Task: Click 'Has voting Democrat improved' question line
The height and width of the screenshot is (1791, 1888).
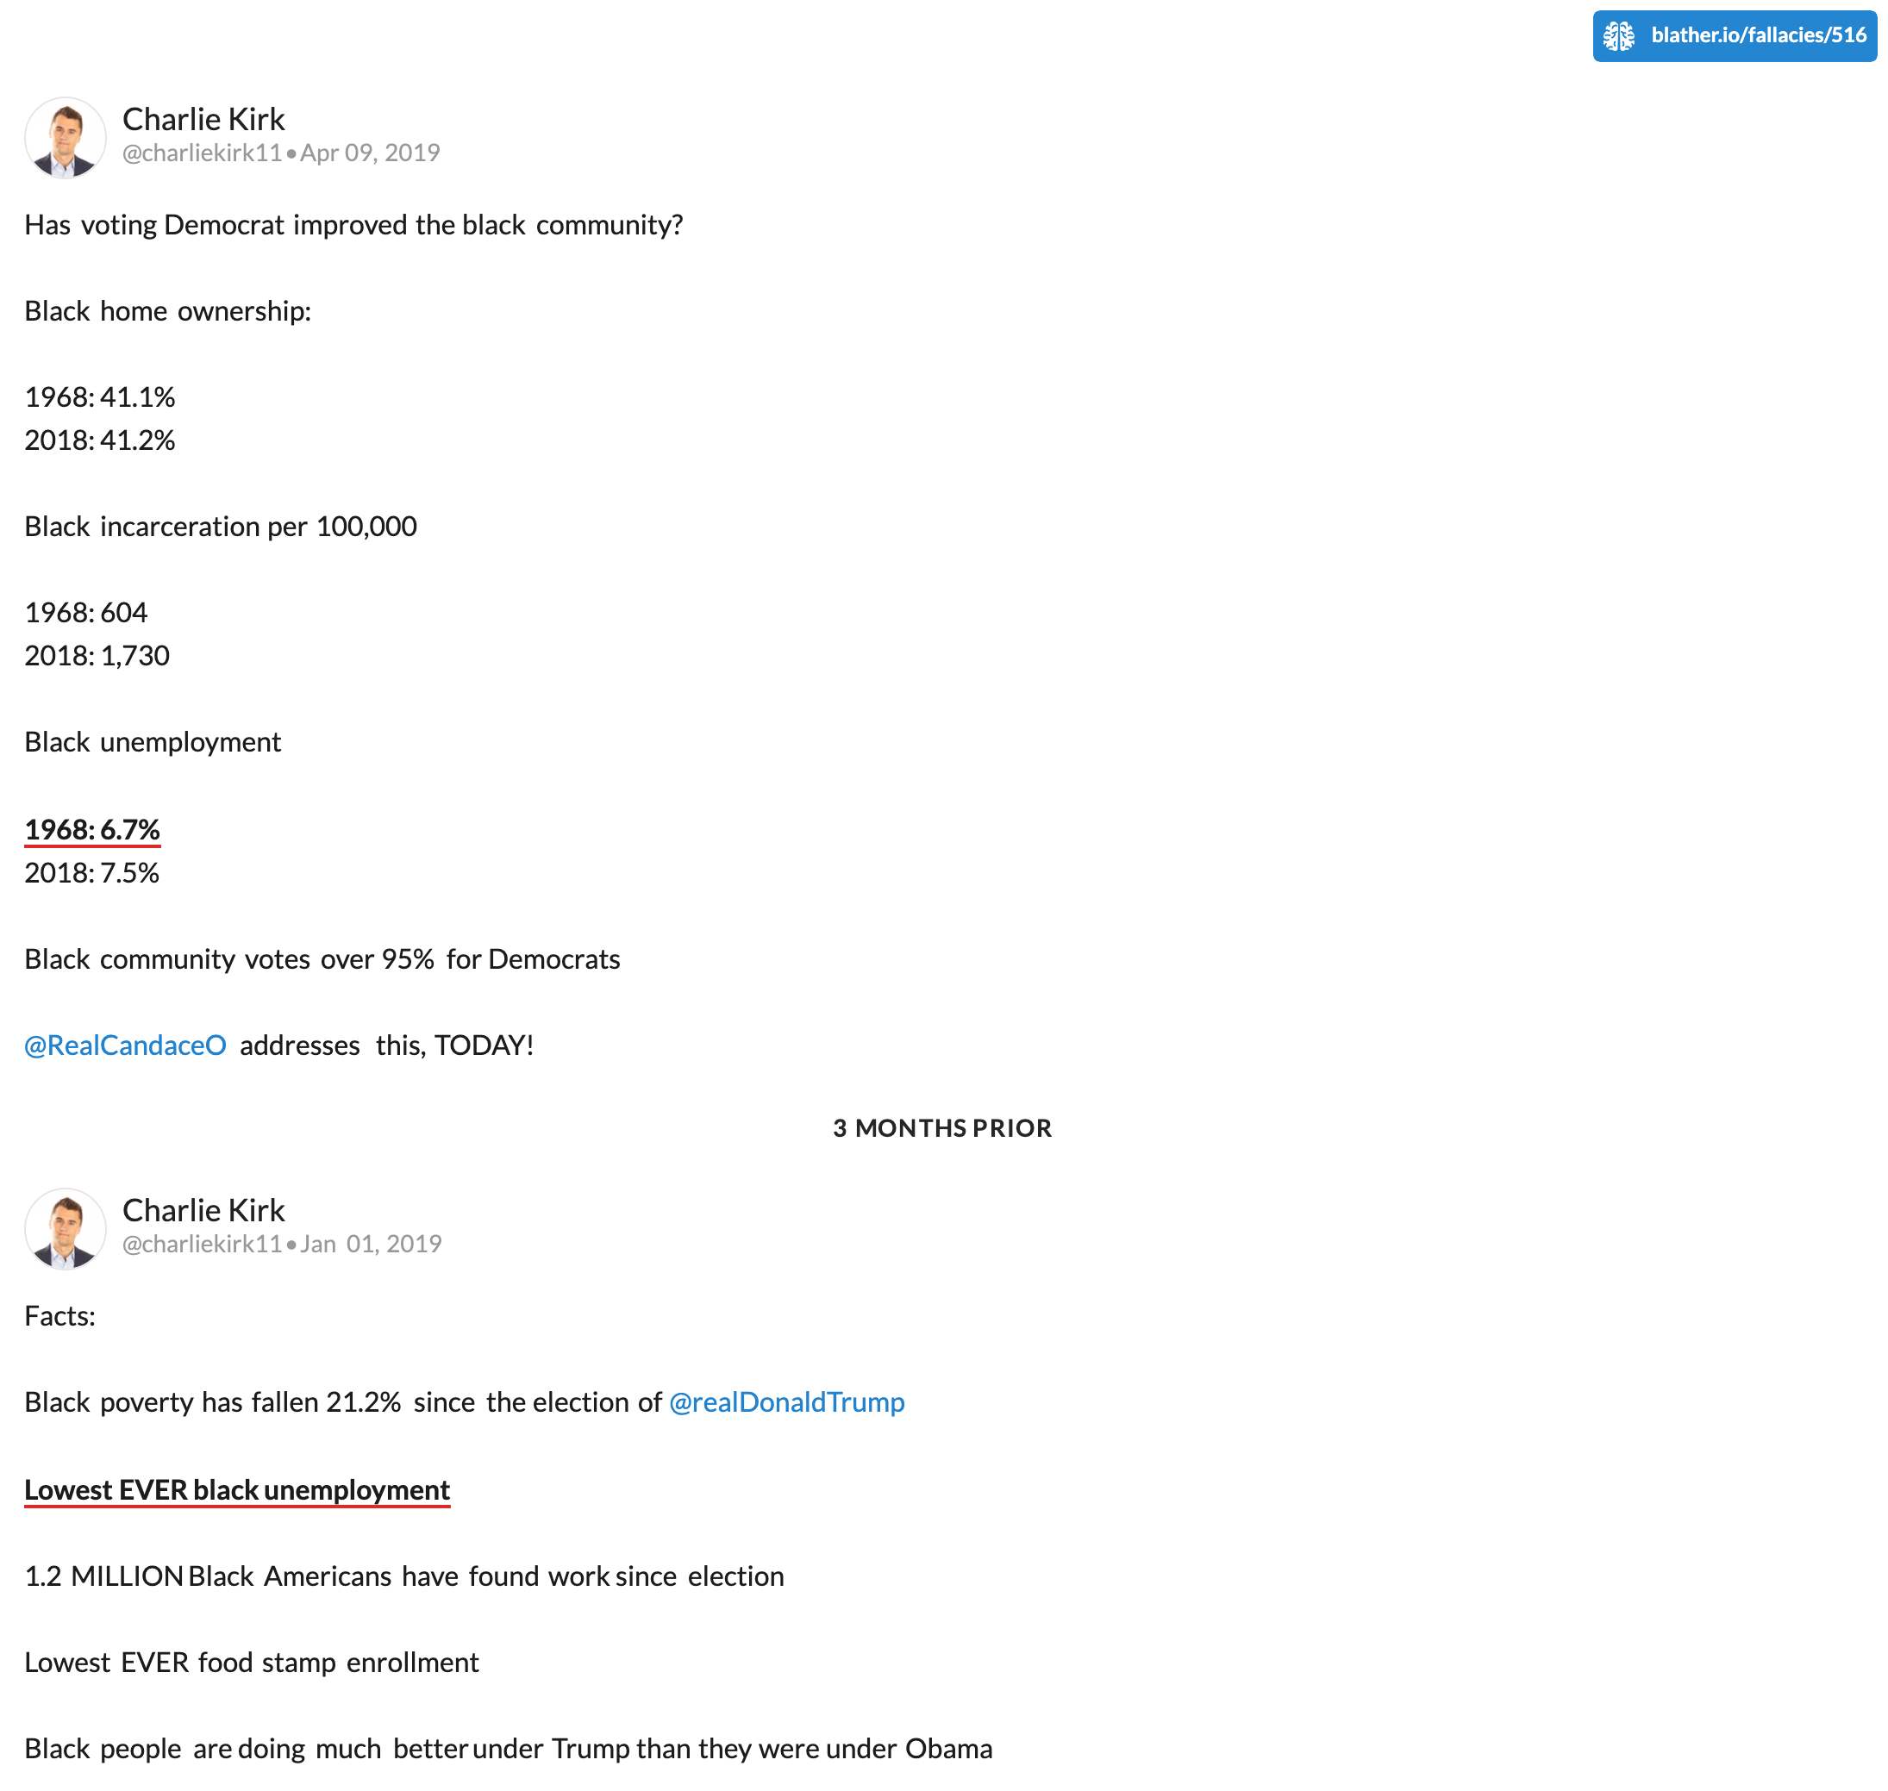Action: point(353,224)
